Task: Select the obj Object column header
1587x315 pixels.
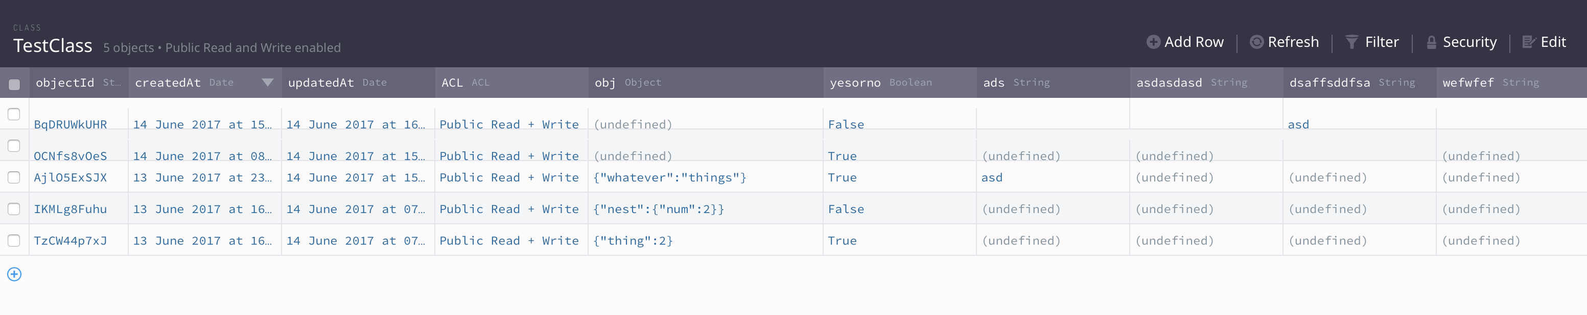Action: [706, 83]
